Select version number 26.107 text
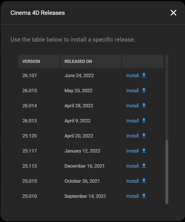The image size is (185, 222). (x=30, y=75)
